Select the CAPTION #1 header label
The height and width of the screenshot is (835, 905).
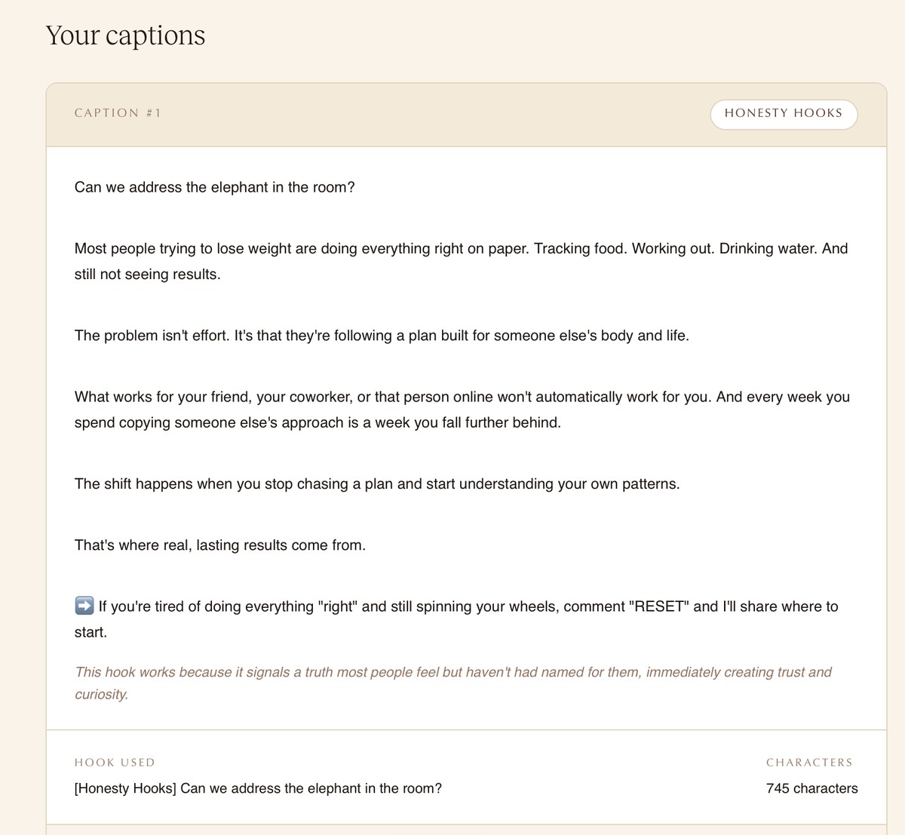118,113
